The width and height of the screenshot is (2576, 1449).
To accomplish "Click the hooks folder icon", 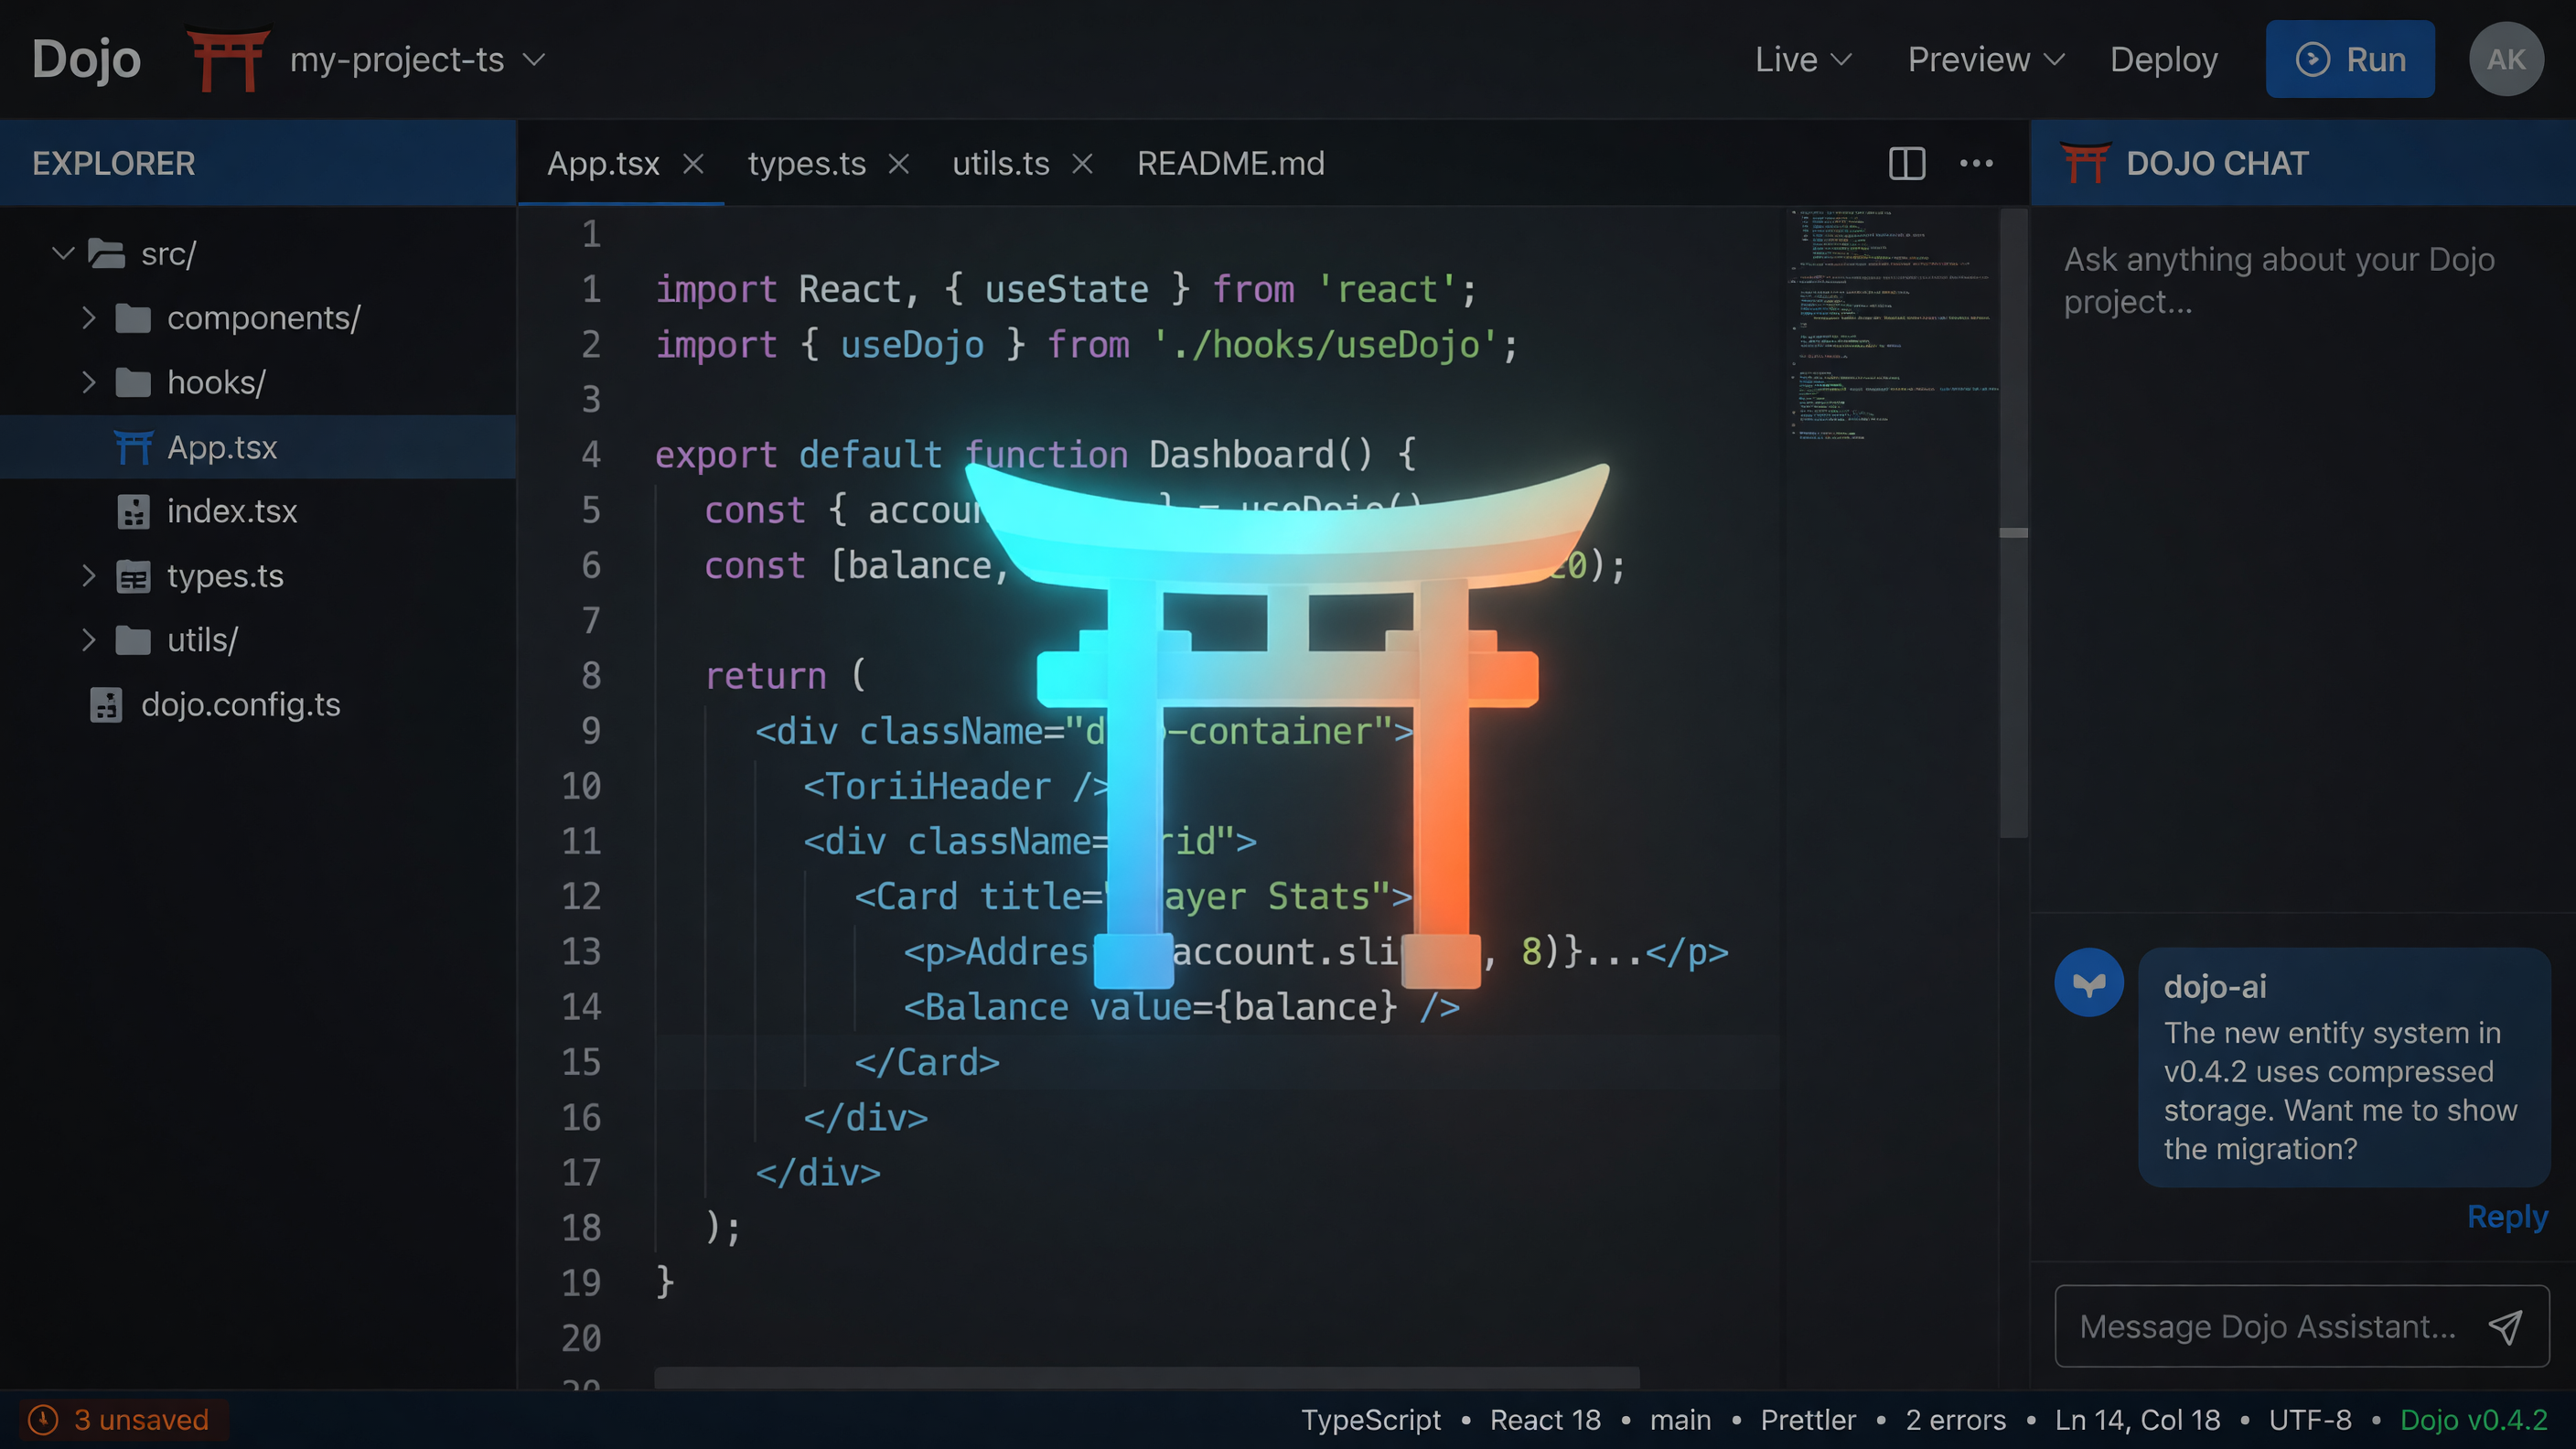I will coord(133,382).
